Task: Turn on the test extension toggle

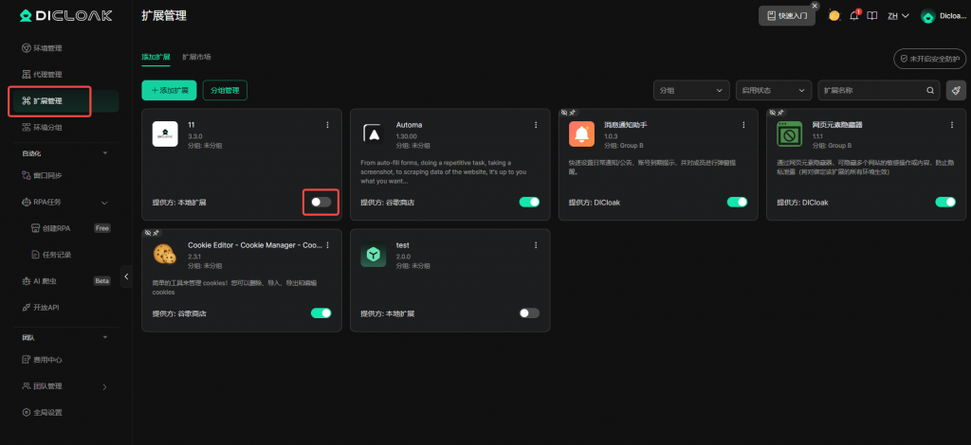Action: (x=529, y=313)
